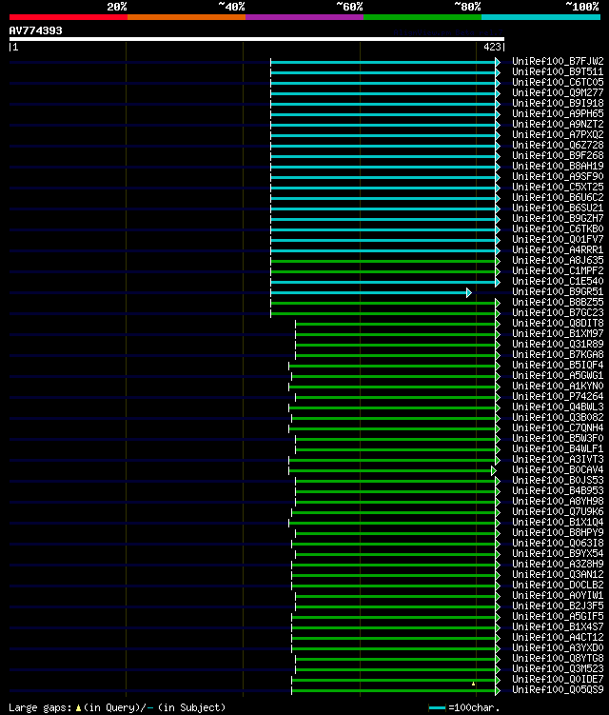Click the shorter cyan alignment bar for B9GR51
The image size is (609, 715).
[369, 292]
